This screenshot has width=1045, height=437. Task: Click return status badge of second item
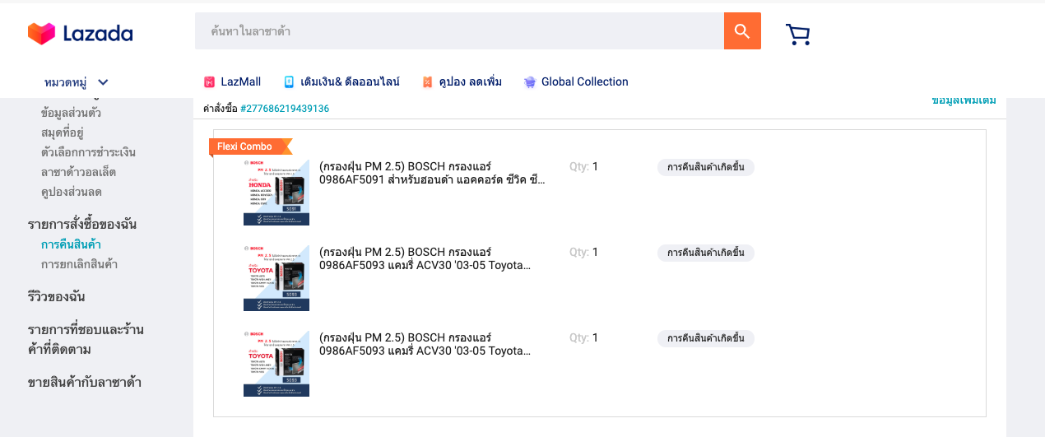coord(706,253)
